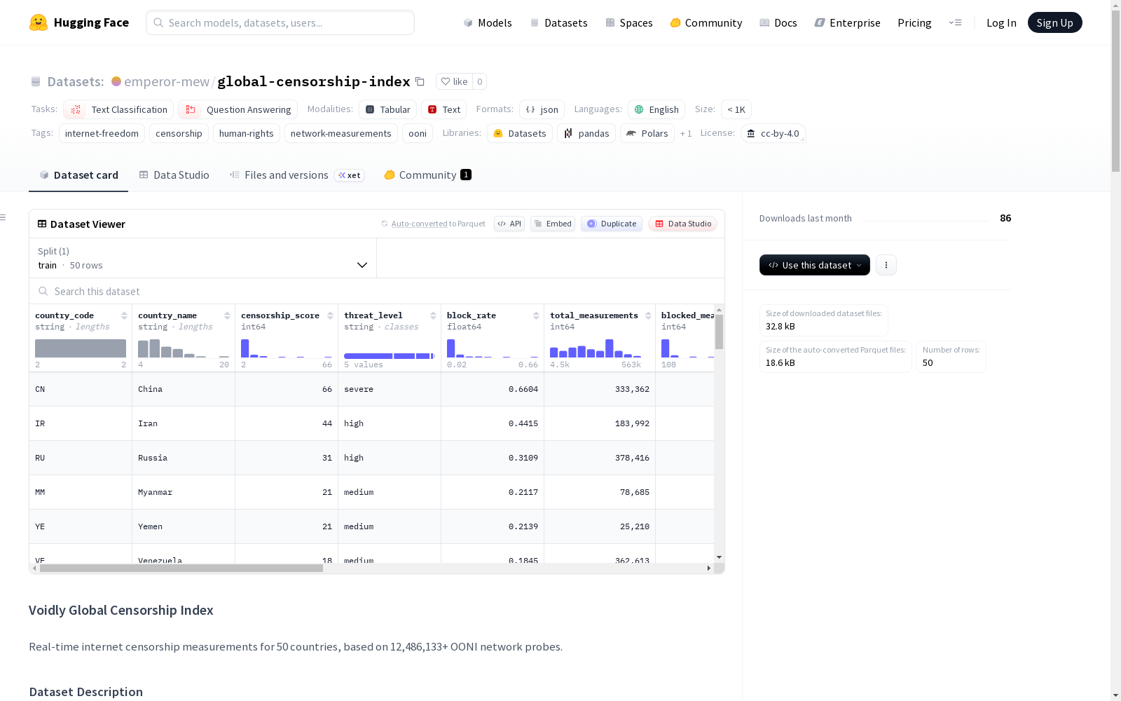Click sort icon on censorship_score column

[330, 315]
